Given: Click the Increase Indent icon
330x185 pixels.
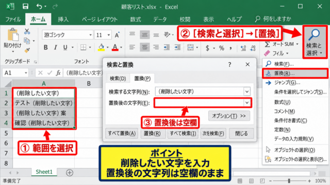Looking at the screenshot, I should click(177, 47).
